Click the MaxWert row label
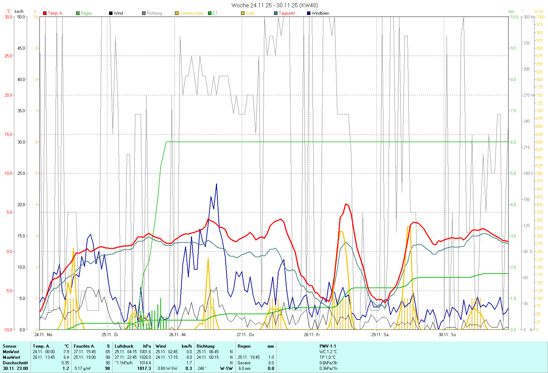Screen dimensions: 548x373 (x=11, y=357)
